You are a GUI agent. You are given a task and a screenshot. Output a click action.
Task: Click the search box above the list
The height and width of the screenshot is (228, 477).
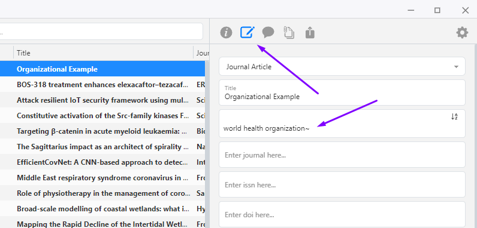pyautogui.click(x=101, y=31)
